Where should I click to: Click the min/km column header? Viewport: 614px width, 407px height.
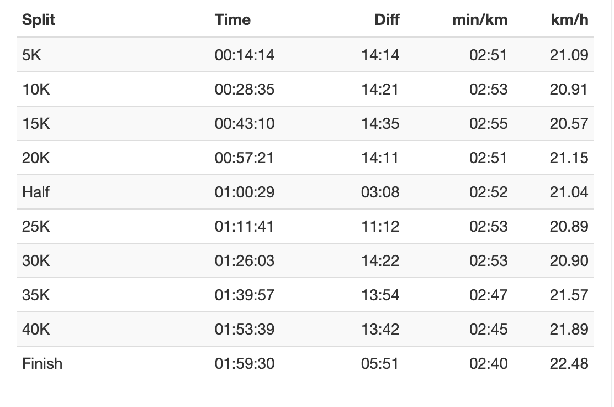[480, 20]
